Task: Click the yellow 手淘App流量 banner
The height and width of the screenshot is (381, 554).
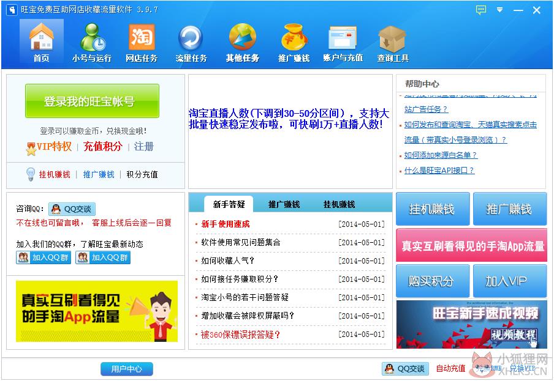Action: pyautogui.click(x=96, y=311)
